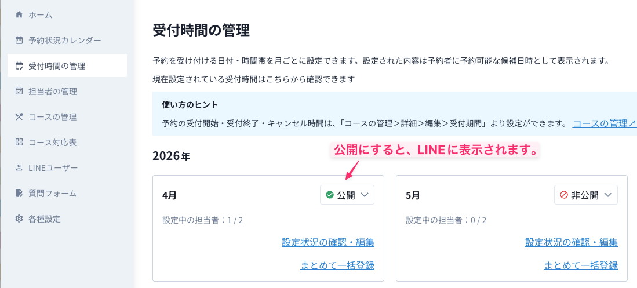Click the 各種設定 gear icon
Viewport: 637px width, 288px height.
19,218
